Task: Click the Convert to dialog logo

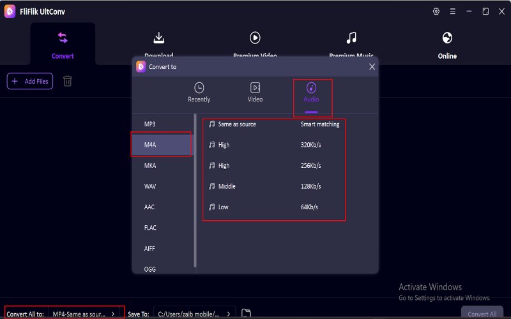Action: (141, 67)
